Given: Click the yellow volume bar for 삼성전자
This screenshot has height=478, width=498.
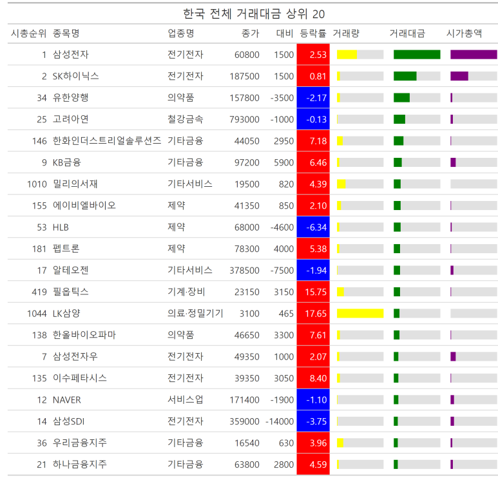Looking at the screenshot, I should pyautogui.click(x=347, y=54).
